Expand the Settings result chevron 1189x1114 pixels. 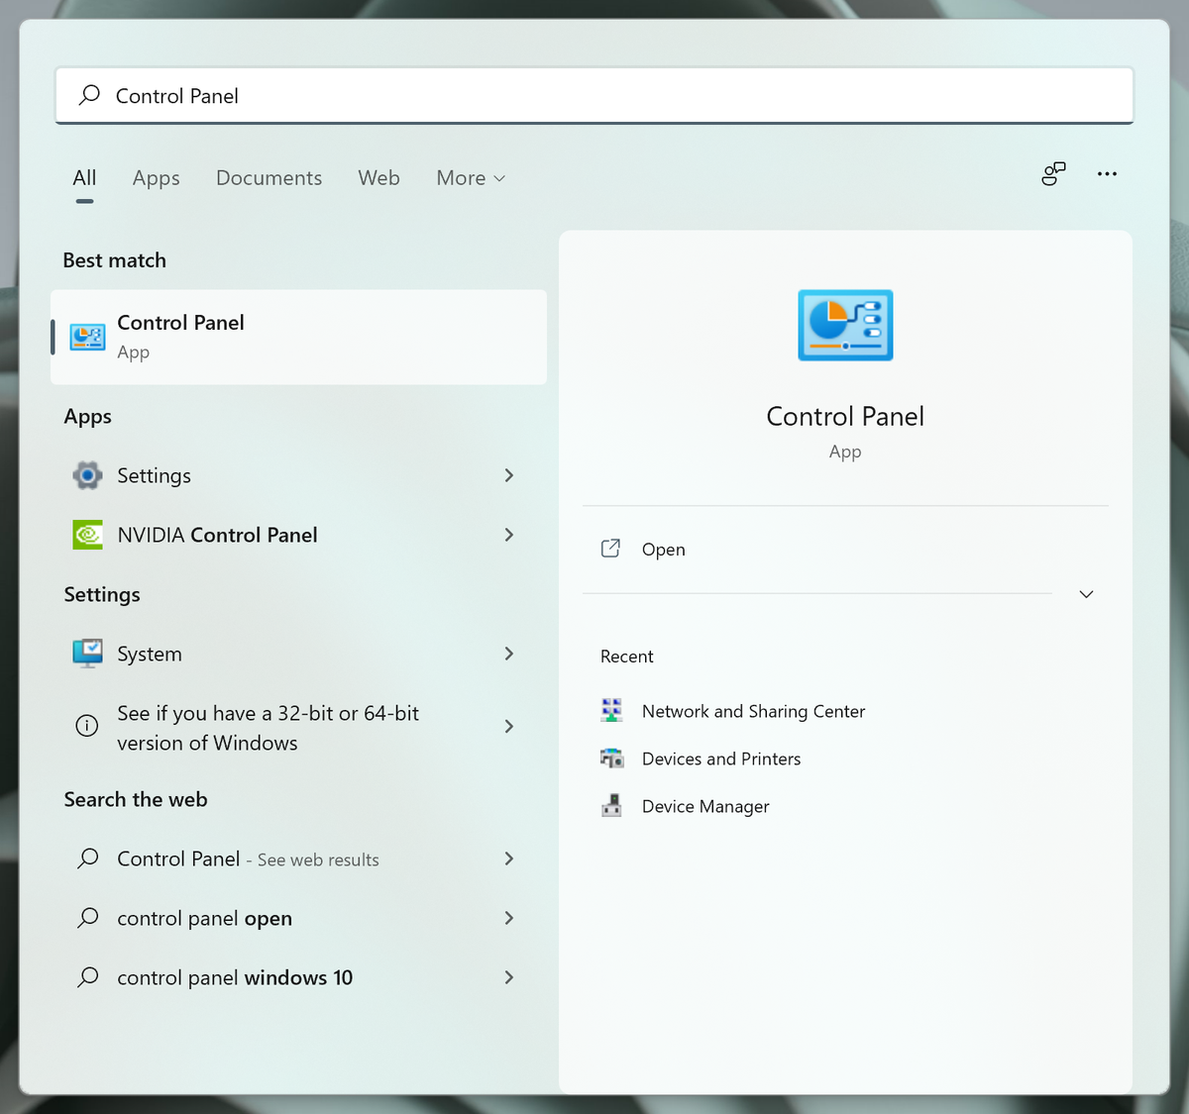tap(508, 475)
